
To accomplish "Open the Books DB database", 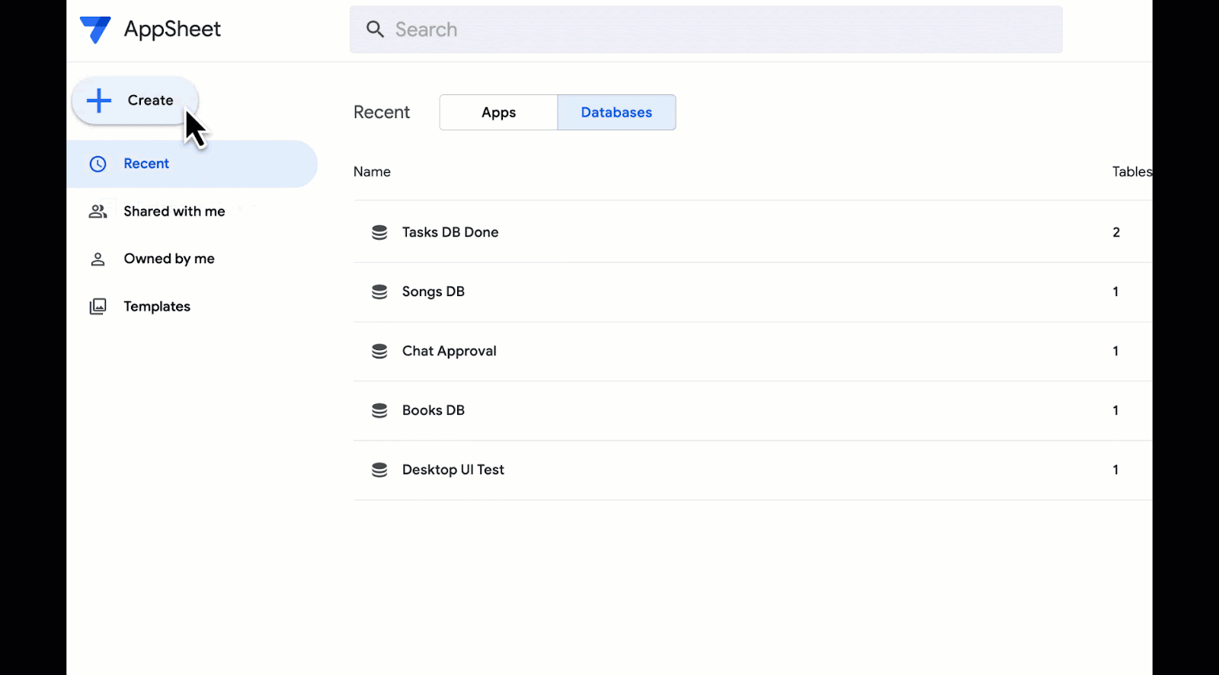I will [x=434, y=411].
